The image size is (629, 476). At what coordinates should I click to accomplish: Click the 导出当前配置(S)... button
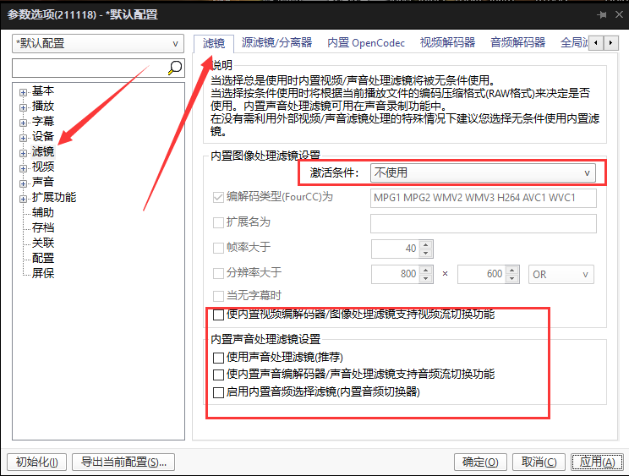(123, 462)
